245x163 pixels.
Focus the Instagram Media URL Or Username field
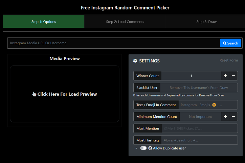pyautogui.click(x=114, y=43)
